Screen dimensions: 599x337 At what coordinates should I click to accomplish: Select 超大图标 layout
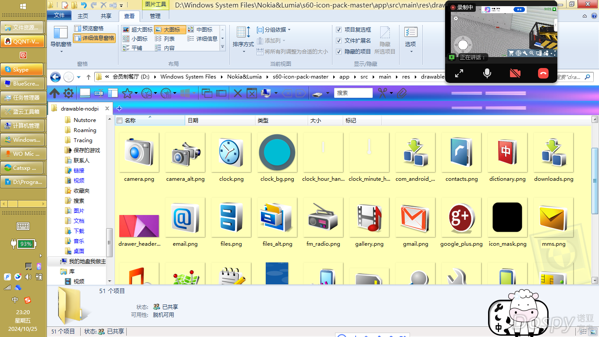[138, 29]
